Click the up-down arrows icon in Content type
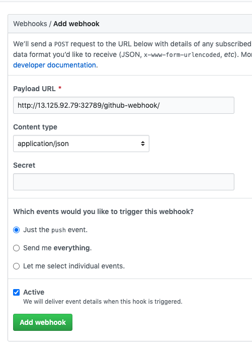Screen dimensions: 252x347 coord(143,144)
